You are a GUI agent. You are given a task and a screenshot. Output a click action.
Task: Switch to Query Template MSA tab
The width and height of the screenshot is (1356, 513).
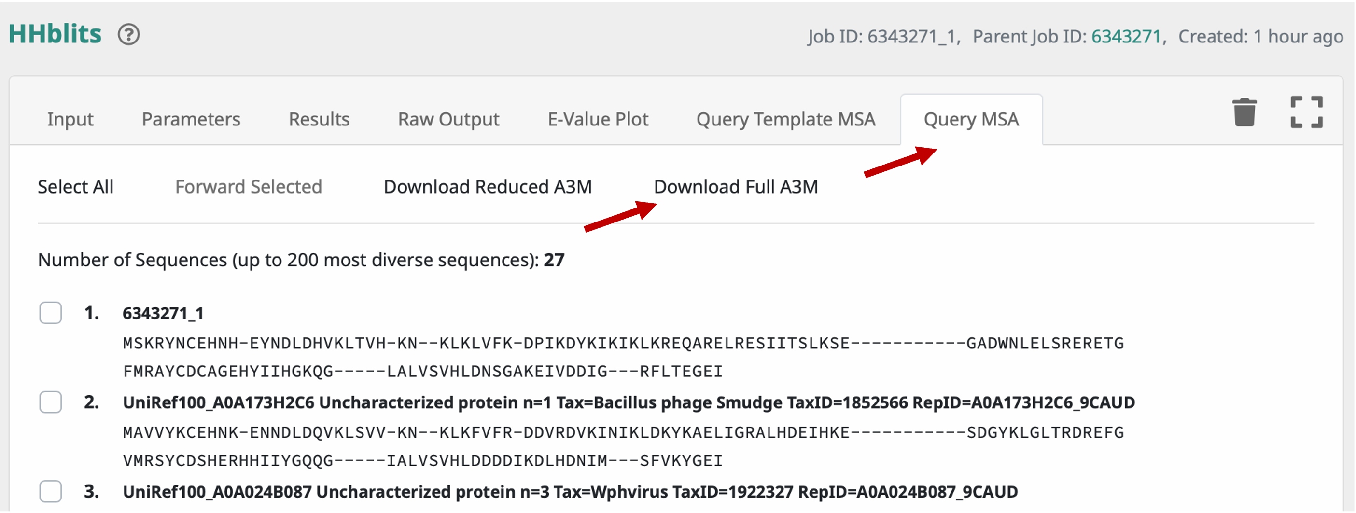(786, 119)
